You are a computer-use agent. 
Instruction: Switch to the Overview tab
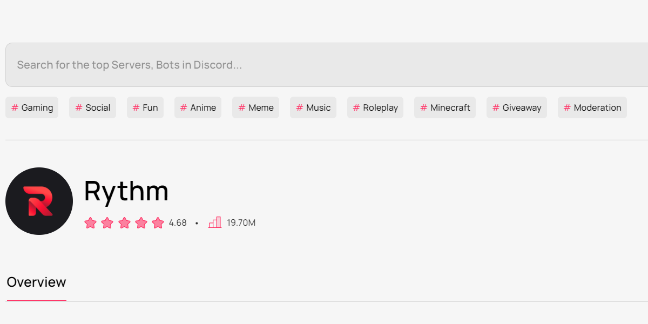pos(36,282)
